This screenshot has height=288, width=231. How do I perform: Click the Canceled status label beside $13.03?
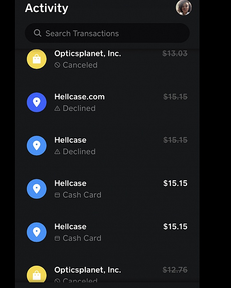click(x=80, y=65)
